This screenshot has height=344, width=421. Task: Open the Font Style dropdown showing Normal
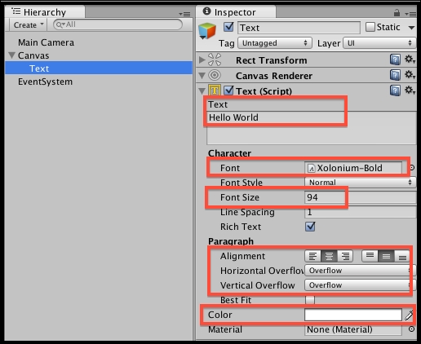[360, 183]
